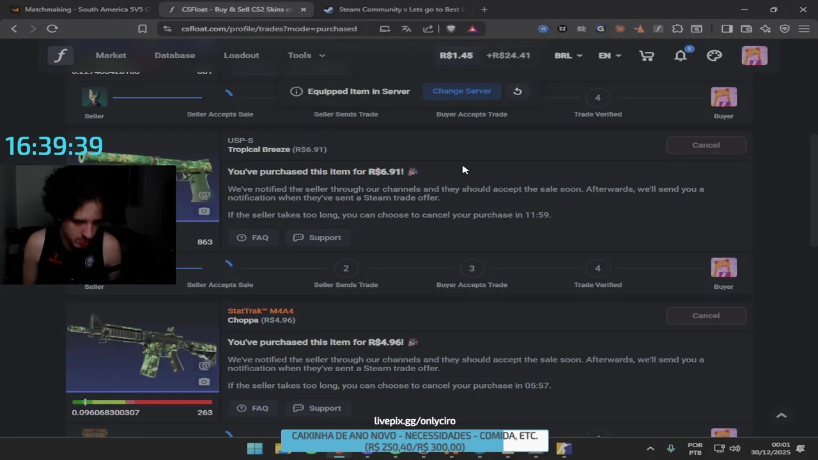
Task: Open the Market navigation item
Action: click(111, 56)
